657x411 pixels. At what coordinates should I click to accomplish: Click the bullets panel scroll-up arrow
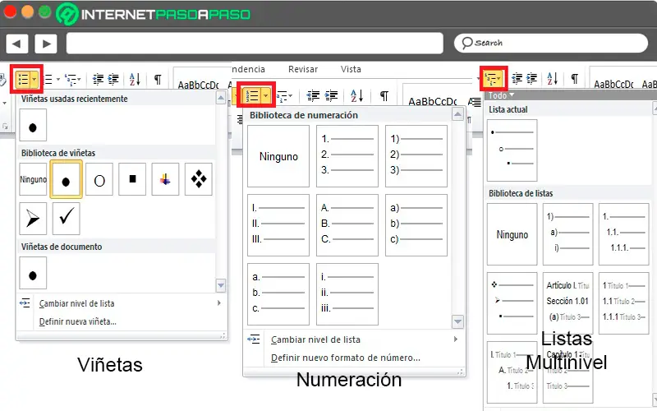221,99
